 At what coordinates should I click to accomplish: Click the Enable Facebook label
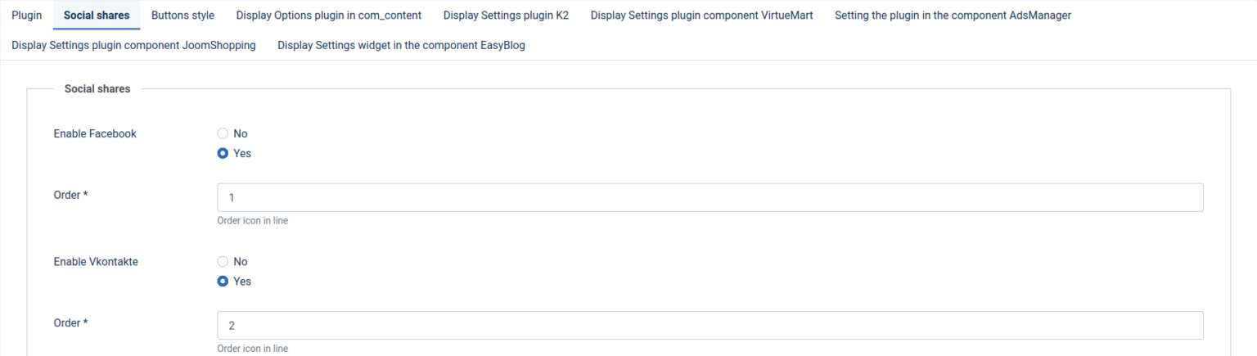click(95, 133)
